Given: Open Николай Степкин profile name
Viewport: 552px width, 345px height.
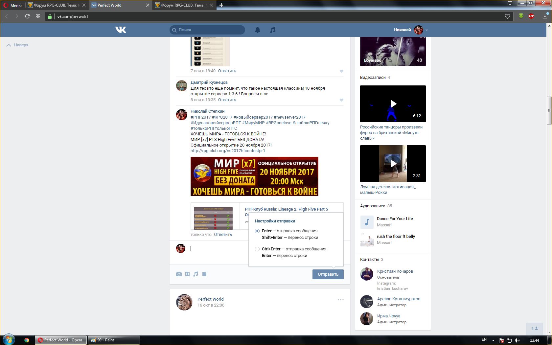Looking at the screenshot, I should tap(207, 111).
